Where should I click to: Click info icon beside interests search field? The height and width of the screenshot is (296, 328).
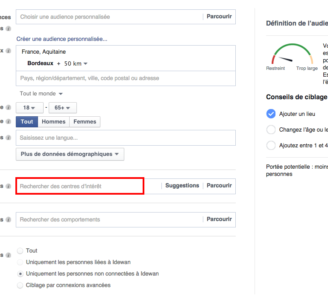tap(8, 186)
